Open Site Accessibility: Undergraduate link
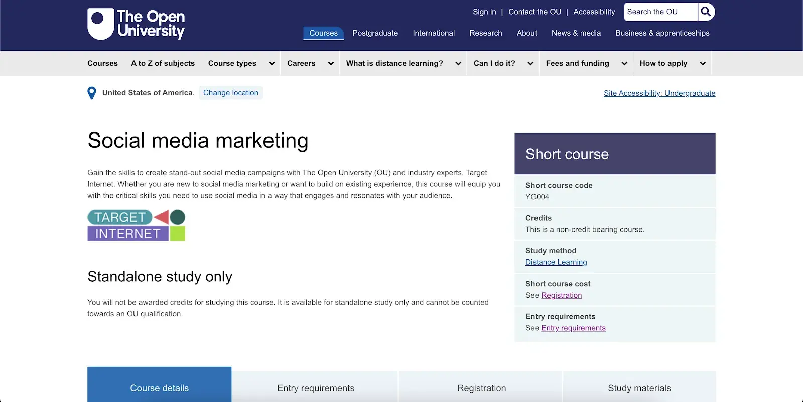This screenshot has height=402, width=803. [x=659, y=93]
